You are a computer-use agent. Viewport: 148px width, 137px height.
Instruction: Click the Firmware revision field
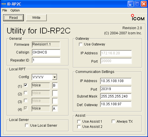click(x=46, y=45)
